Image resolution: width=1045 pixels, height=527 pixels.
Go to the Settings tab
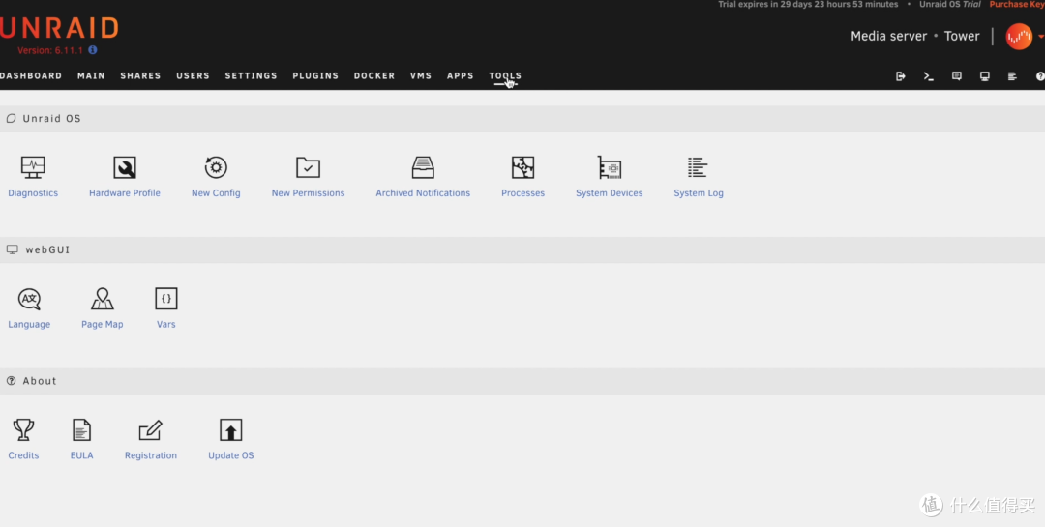pos(251,76)
